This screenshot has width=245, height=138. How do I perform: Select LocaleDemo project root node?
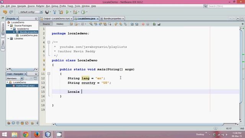pyautogui.click(x=18, y=22)
